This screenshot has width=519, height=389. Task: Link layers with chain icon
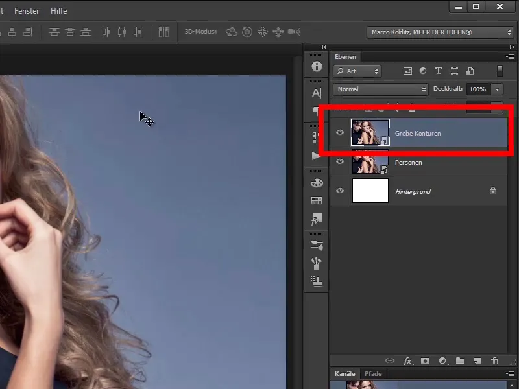(x=390, y=360)
